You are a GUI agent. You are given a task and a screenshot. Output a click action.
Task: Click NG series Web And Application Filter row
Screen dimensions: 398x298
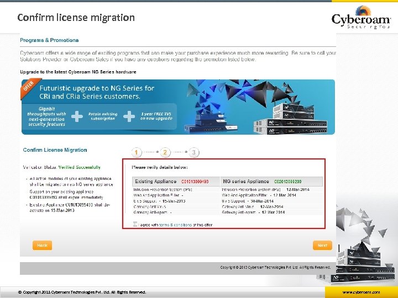pyautogui.click(x=271, y=195)
